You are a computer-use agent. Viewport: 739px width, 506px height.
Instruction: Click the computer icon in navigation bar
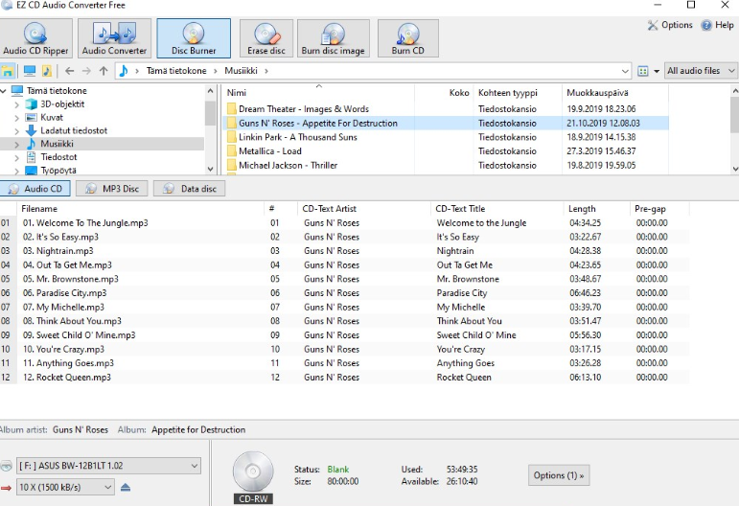click(30, 71)
